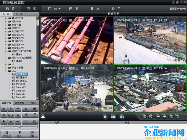
Task: Expand the 办公楼1DVE device node
Action: (5, 31)
